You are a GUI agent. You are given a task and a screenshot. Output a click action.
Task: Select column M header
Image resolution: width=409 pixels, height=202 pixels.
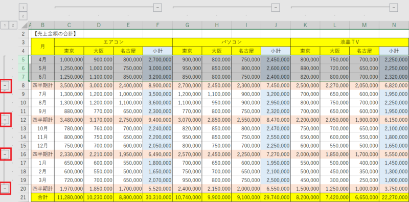[x=364, y=25]
